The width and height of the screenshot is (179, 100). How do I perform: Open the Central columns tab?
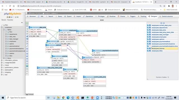tap(166, 16)
